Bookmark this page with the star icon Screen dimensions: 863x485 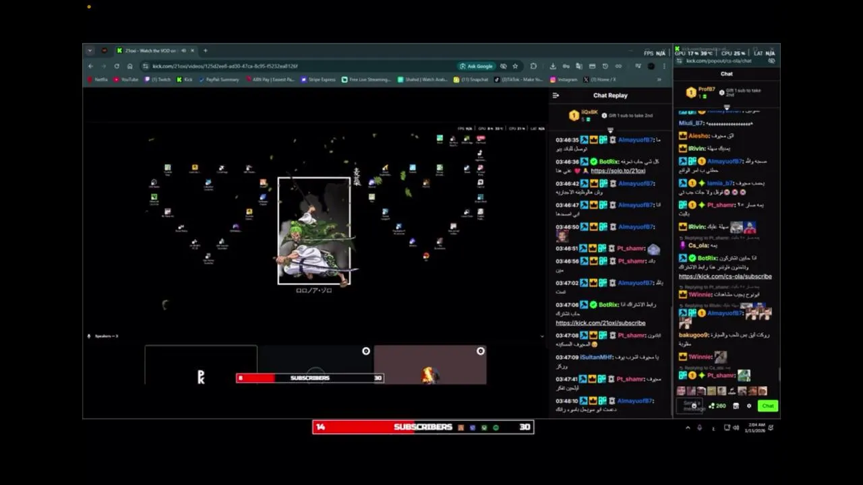[x=515, y=66]
